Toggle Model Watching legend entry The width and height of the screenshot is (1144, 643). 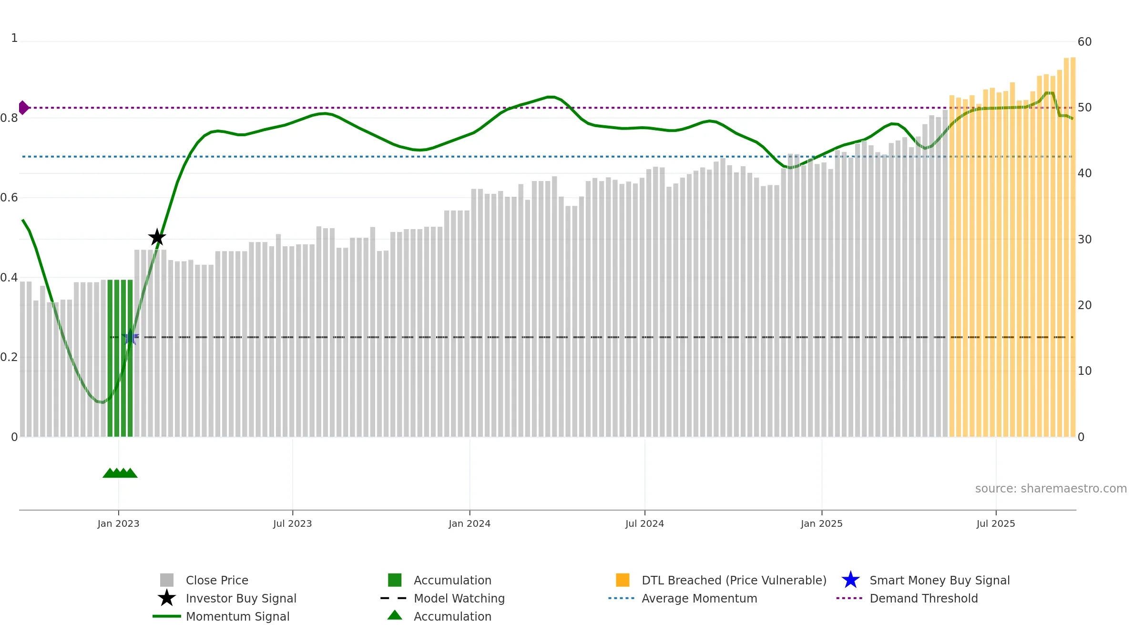pyautogui.click(x=442, y=598)
